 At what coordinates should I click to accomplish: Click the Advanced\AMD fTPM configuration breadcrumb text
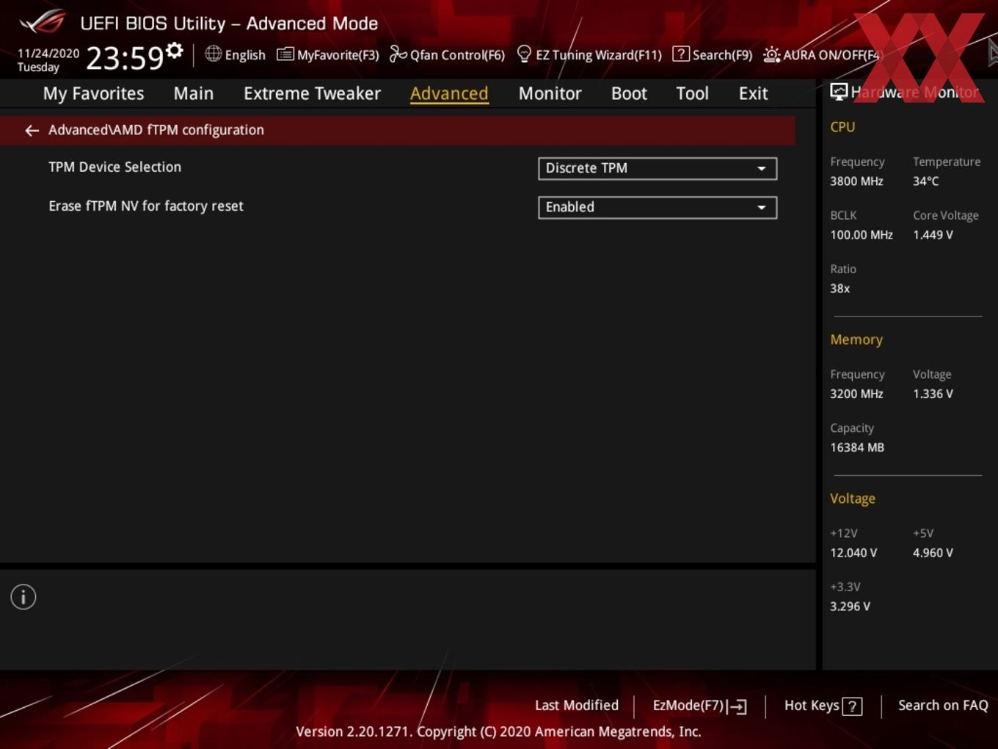point(156,130)
